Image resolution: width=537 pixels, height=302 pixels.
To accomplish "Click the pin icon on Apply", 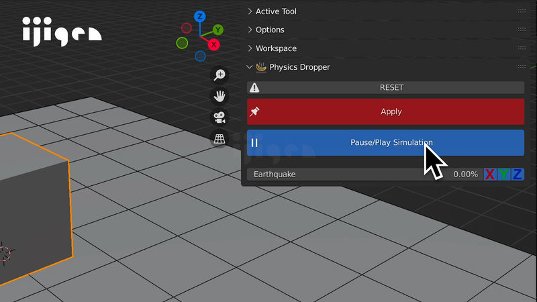I will coord(254,111).
